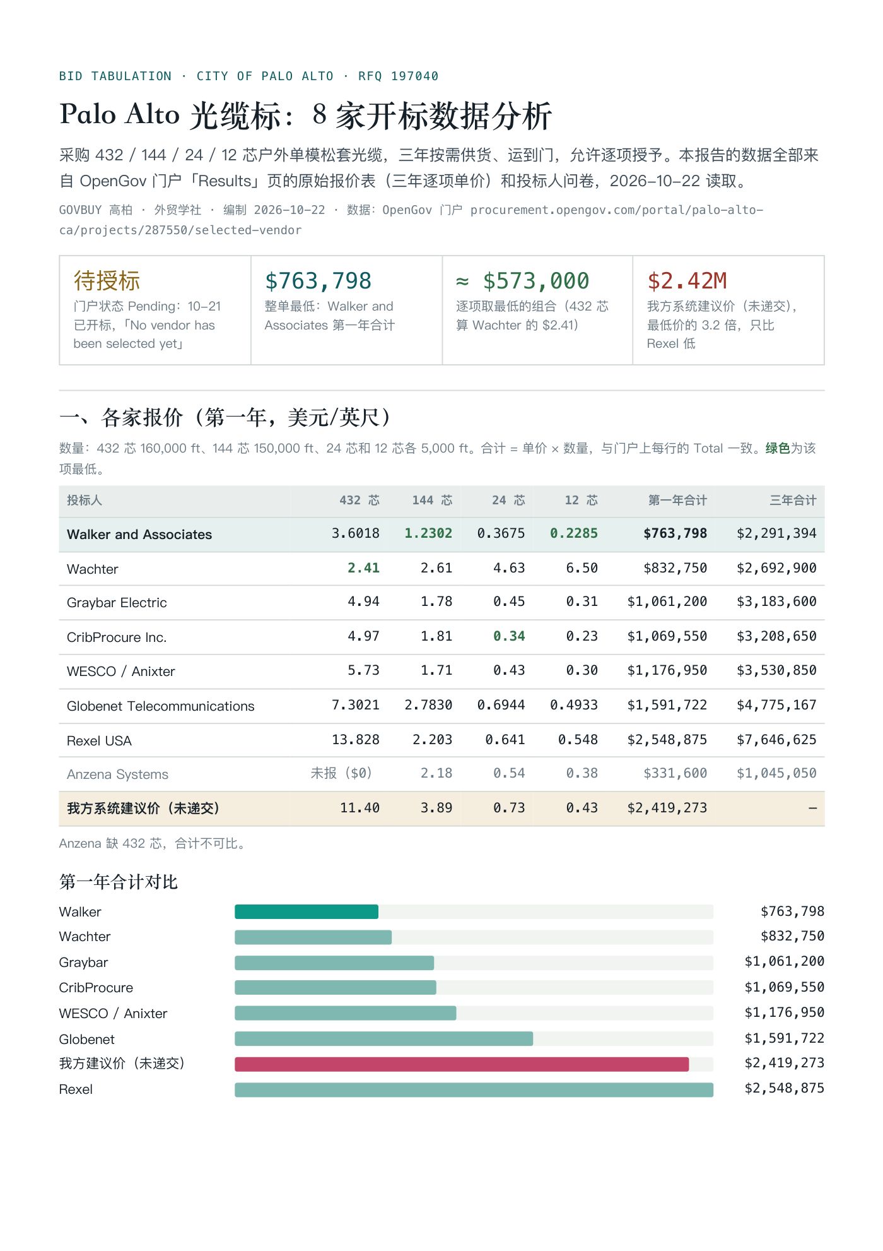The image size is (883, 1251).
Task: Click the Rexel bar in the chart
Action: 474,1090
